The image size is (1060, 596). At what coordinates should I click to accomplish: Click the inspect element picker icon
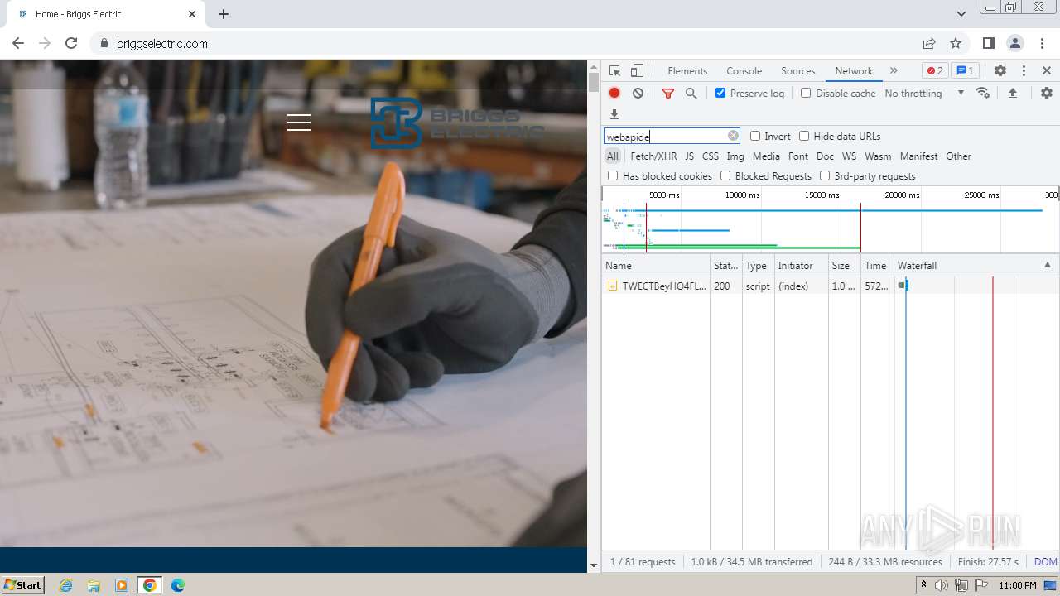(x=614, y=71)
